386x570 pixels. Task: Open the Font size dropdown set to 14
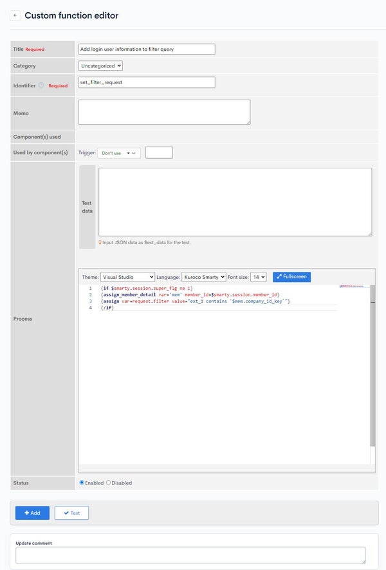point(259,277)
